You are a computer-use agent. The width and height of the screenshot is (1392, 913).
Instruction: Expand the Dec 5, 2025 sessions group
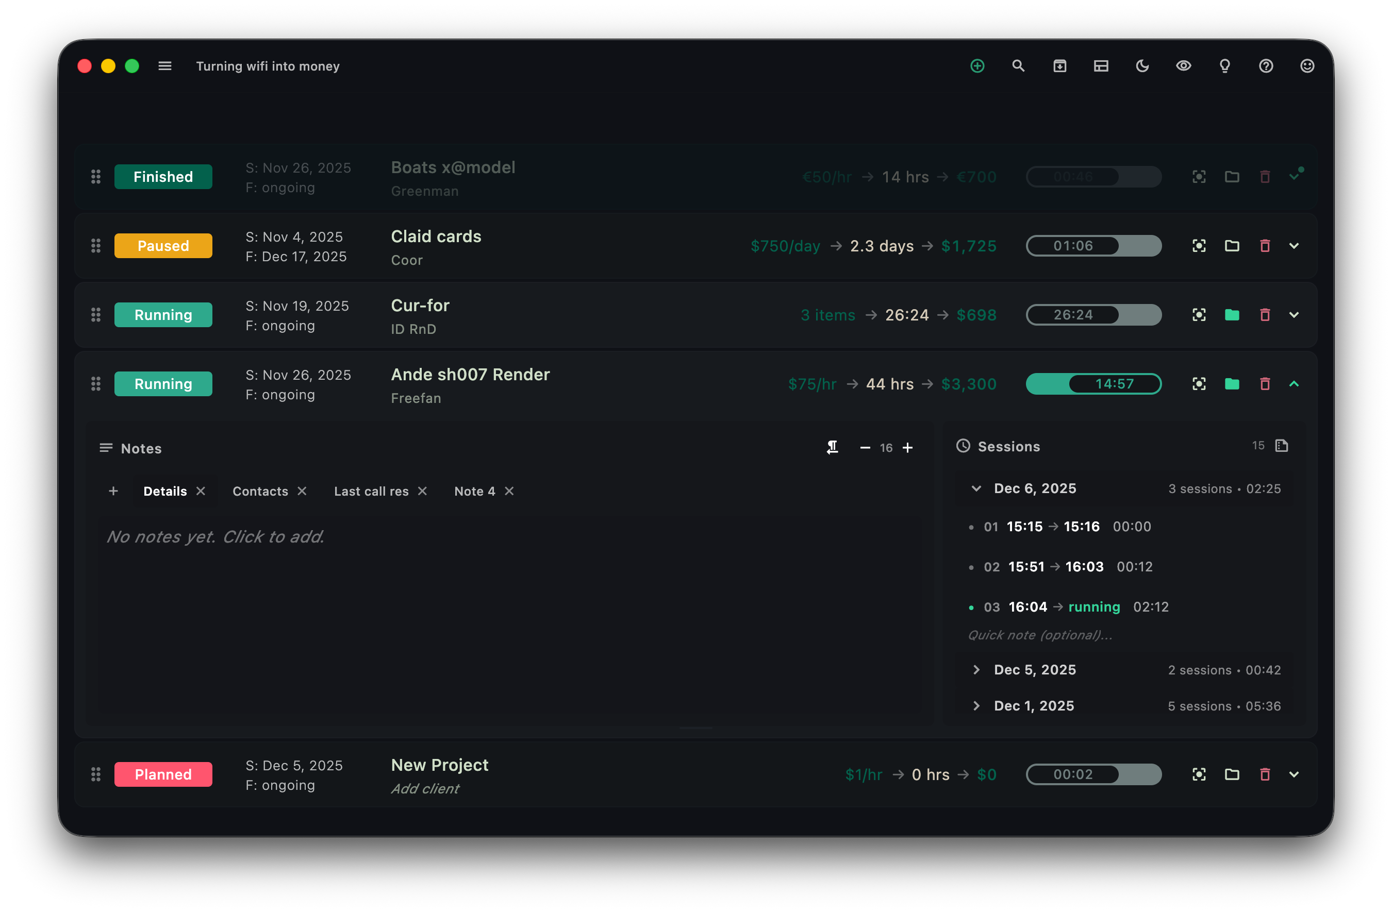point(977,670)
